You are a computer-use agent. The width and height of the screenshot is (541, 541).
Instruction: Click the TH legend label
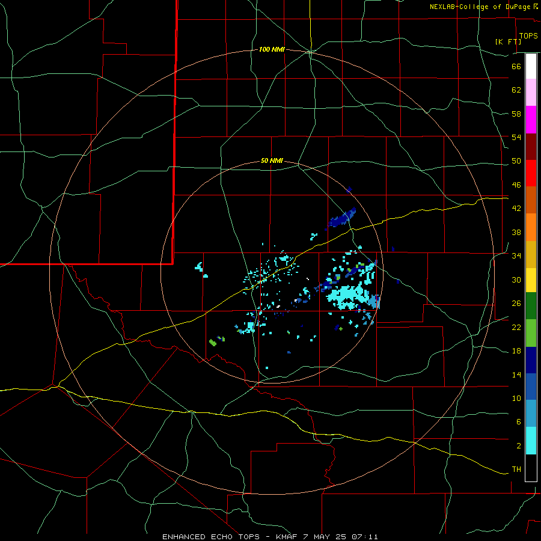click(516, 469)
